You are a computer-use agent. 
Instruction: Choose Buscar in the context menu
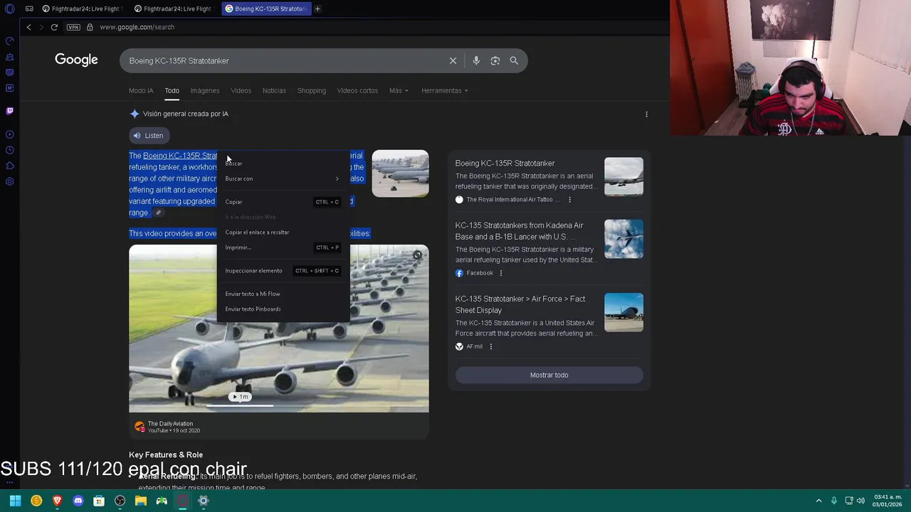(x=283, y=164)
